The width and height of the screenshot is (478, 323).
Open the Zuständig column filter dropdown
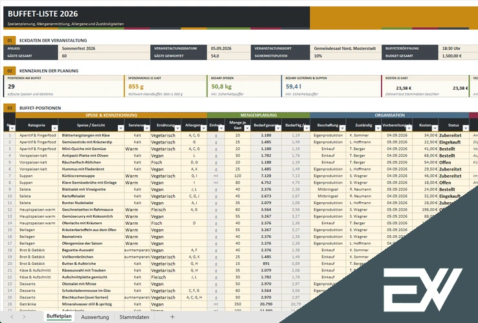click(x=378, y=128)
